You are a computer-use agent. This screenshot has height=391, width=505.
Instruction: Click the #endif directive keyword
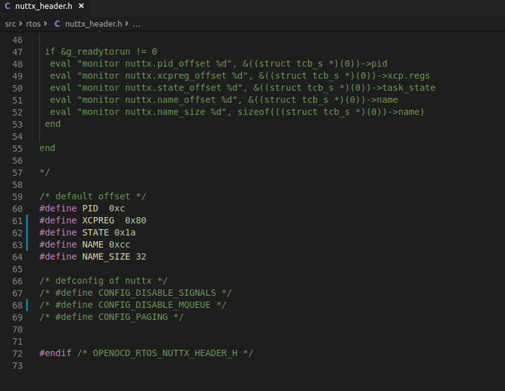(x=55, y=353)
